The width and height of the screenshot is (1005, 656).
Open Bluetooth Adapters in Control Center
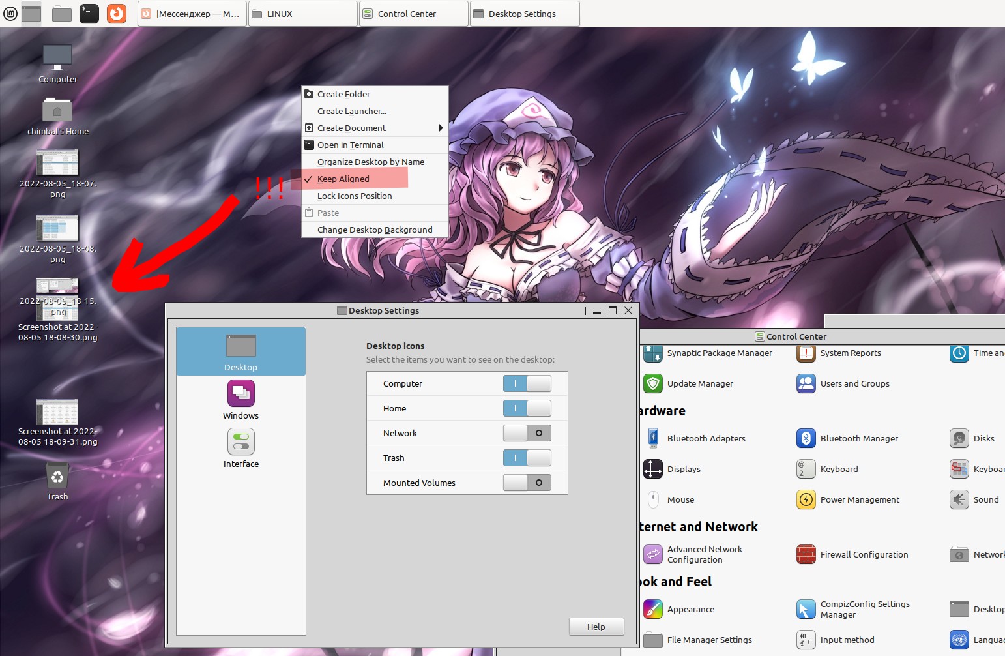[x=695, y=438]
